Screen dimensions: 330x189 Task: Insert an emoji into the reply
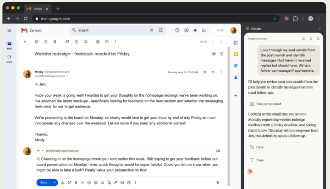click(89, 183)
